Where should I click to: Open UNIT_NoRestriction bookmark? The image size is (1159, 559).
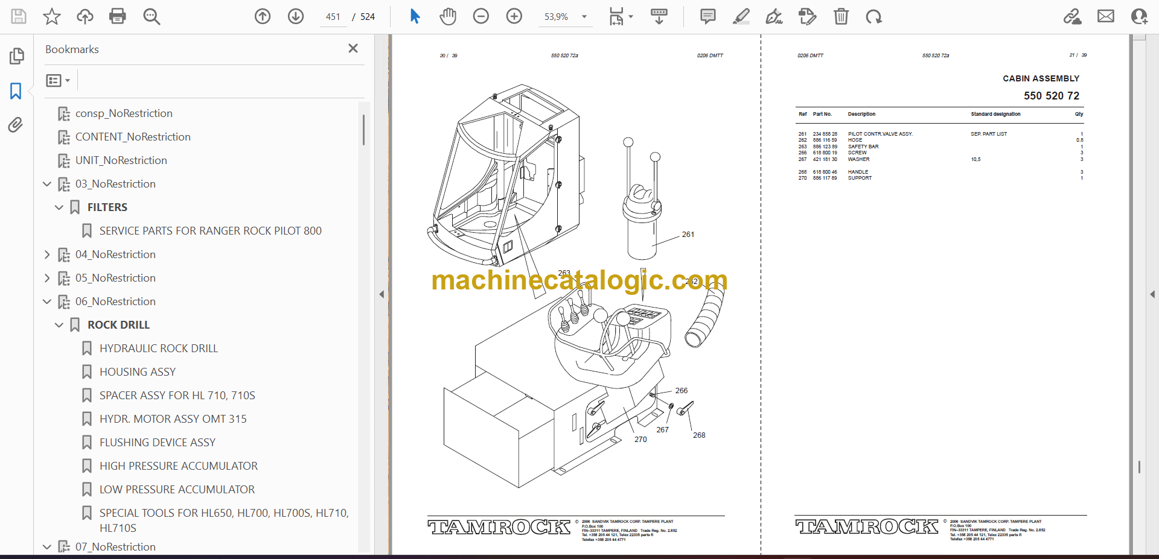pyautogui.click(x=121, y=160)
